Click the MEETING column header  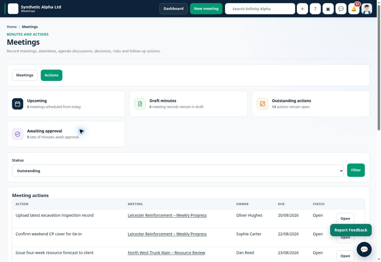135,204
